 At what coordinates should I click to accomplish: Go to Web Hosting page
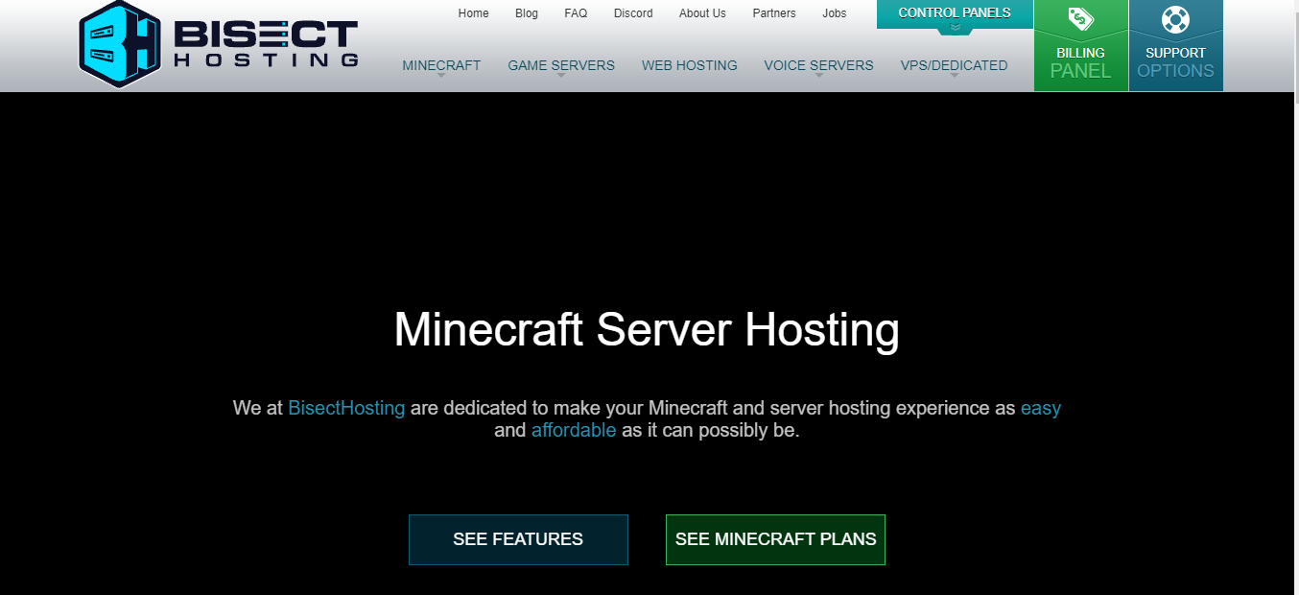click(x=689, y=65)
